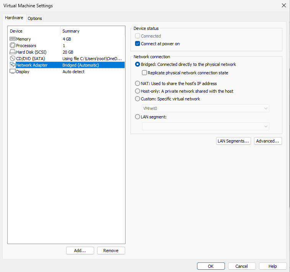Select the Hard Disk (SCSI) icon
This screenshot has width=290, height=272.
13,52
